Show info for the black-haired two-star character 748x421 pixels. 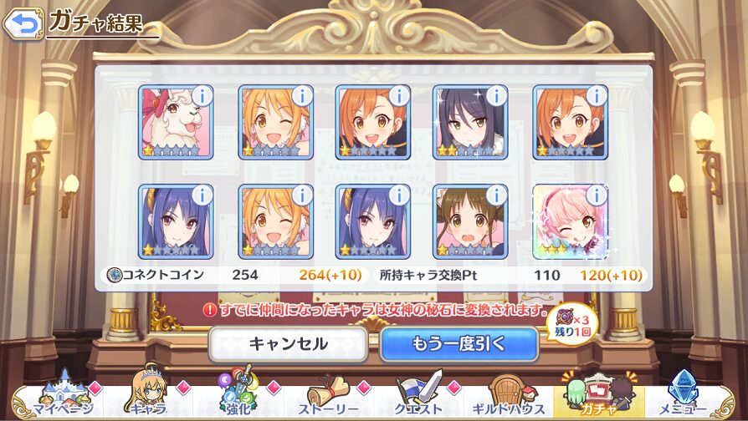[x=496, y=97]
